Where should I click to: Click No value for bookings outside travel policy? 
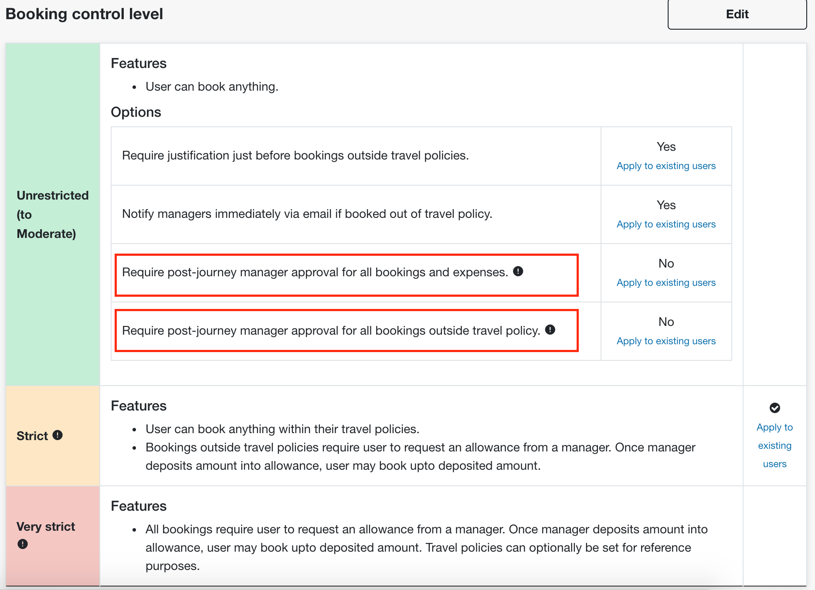coord(666,322)
